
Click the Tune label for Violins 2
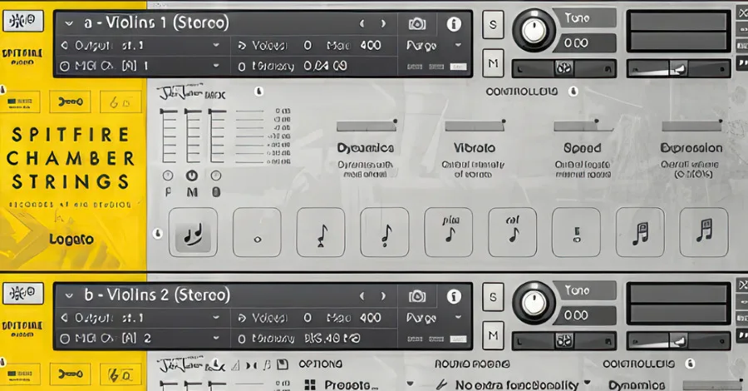point(578,290)
